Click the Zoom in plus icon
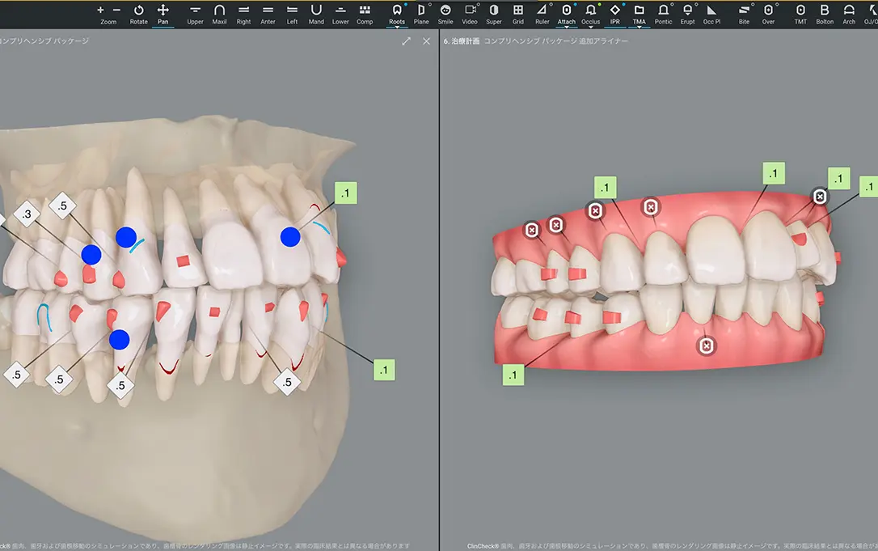This screenshot has width=878, height=551. (x=100, y=10)
